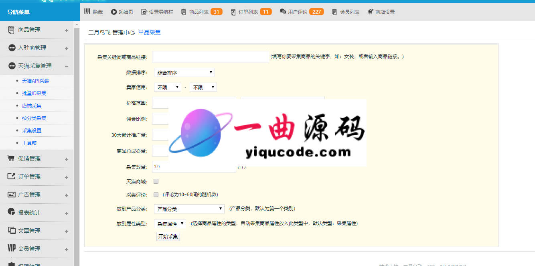The height and width of the screenshot is (266, 535).
Task: Expand 报表统计 plus sign
Action: tap(67, 213)
